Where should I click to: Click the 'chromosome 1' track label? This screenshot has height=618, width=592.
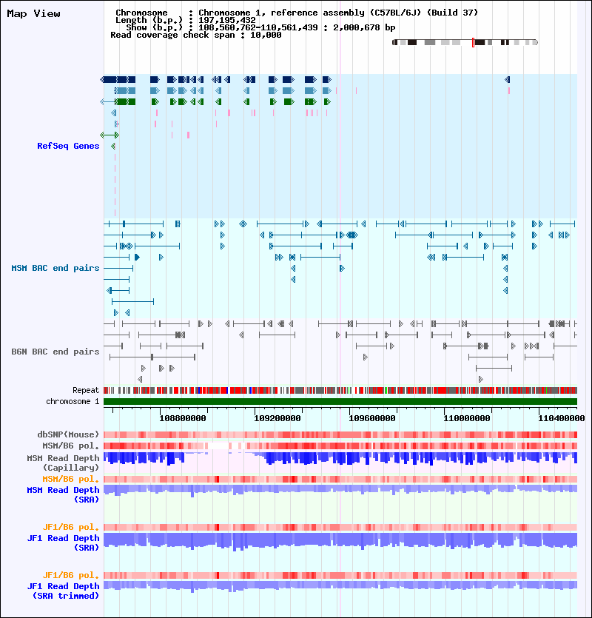click(x=73, y=401)
